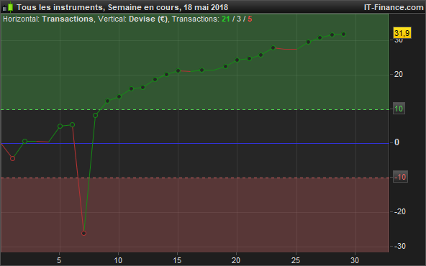Click 'Semaine en cours' in the title
Screen dimensions: 426x266
(143, 7)
